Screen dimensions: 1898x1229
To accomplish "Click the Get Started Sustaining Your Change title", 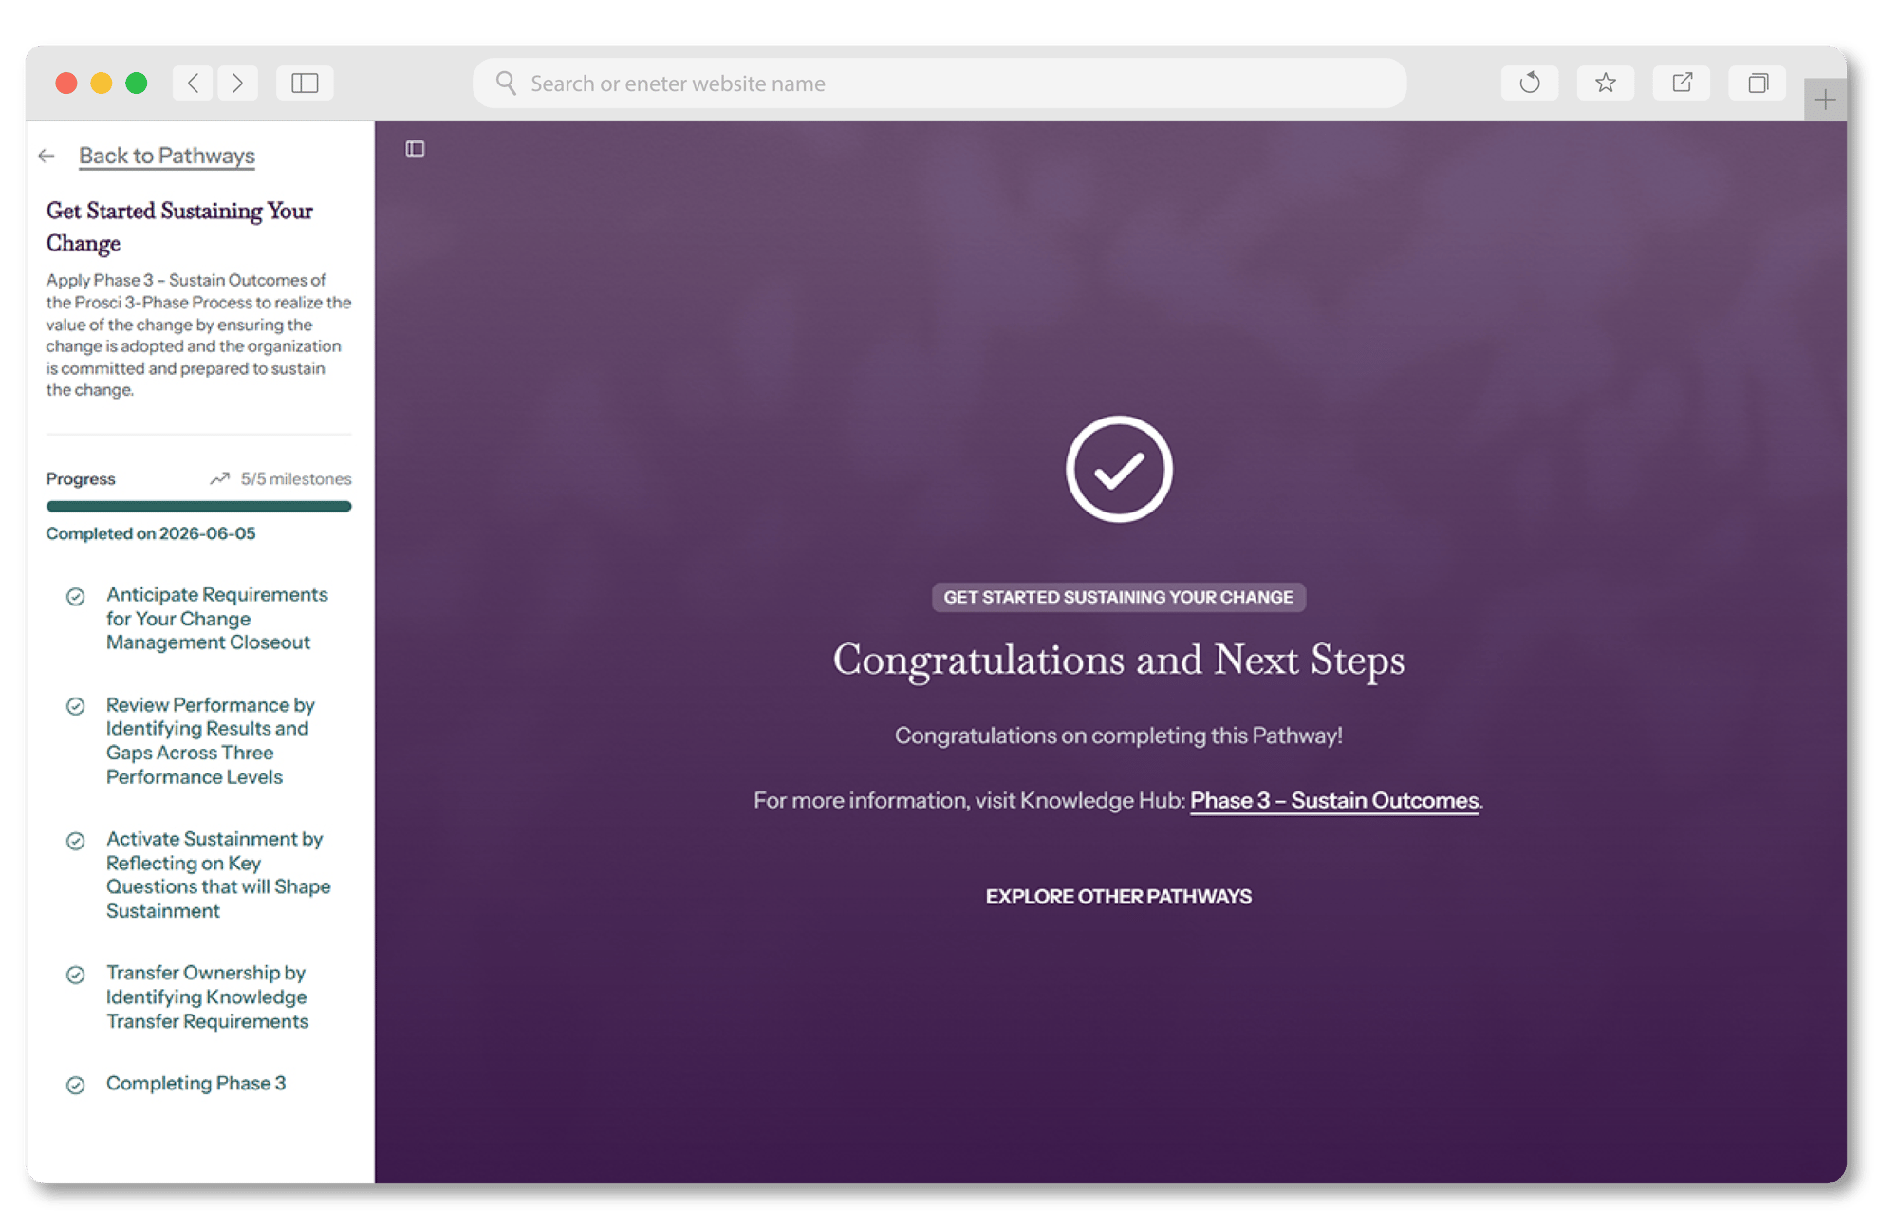I will tap(179, 227).
